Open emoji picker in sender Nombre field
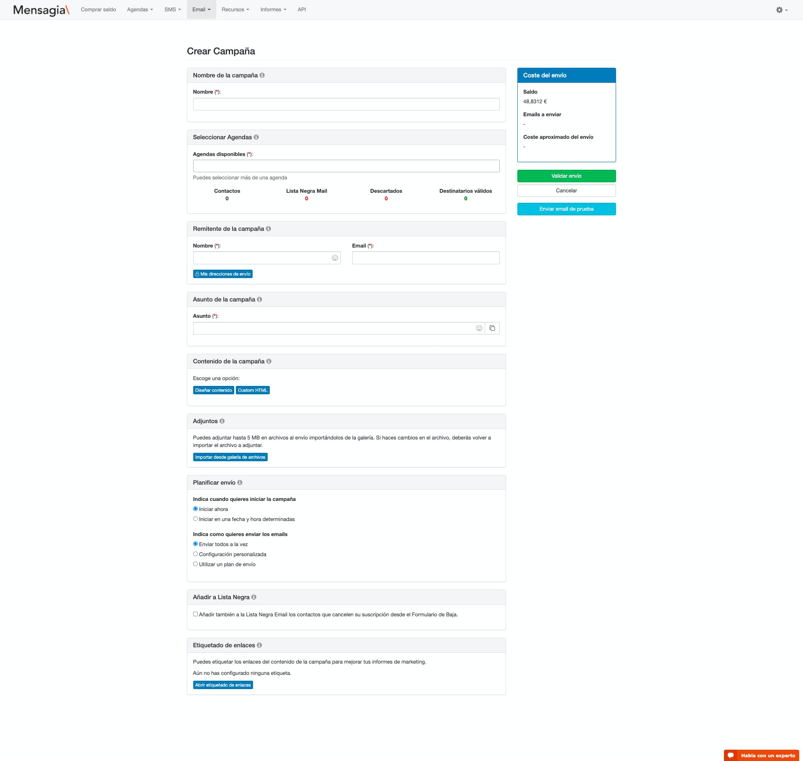803x761 pixels. point(335,258)
